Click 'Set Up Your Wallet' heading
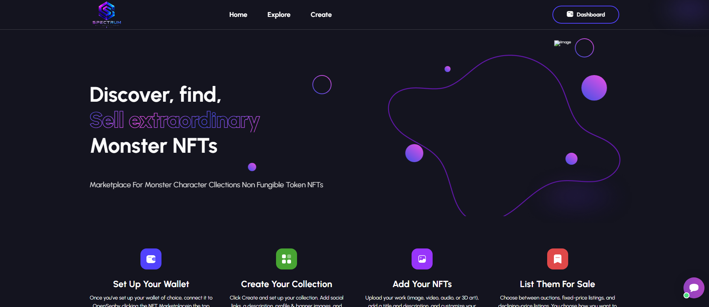The width and height of the screenshot is (709, 307). click(151, 284)
